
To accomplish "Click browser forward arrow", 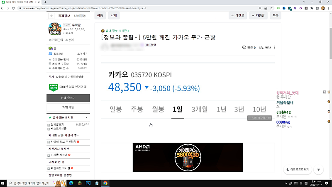I will coord(8,8).
